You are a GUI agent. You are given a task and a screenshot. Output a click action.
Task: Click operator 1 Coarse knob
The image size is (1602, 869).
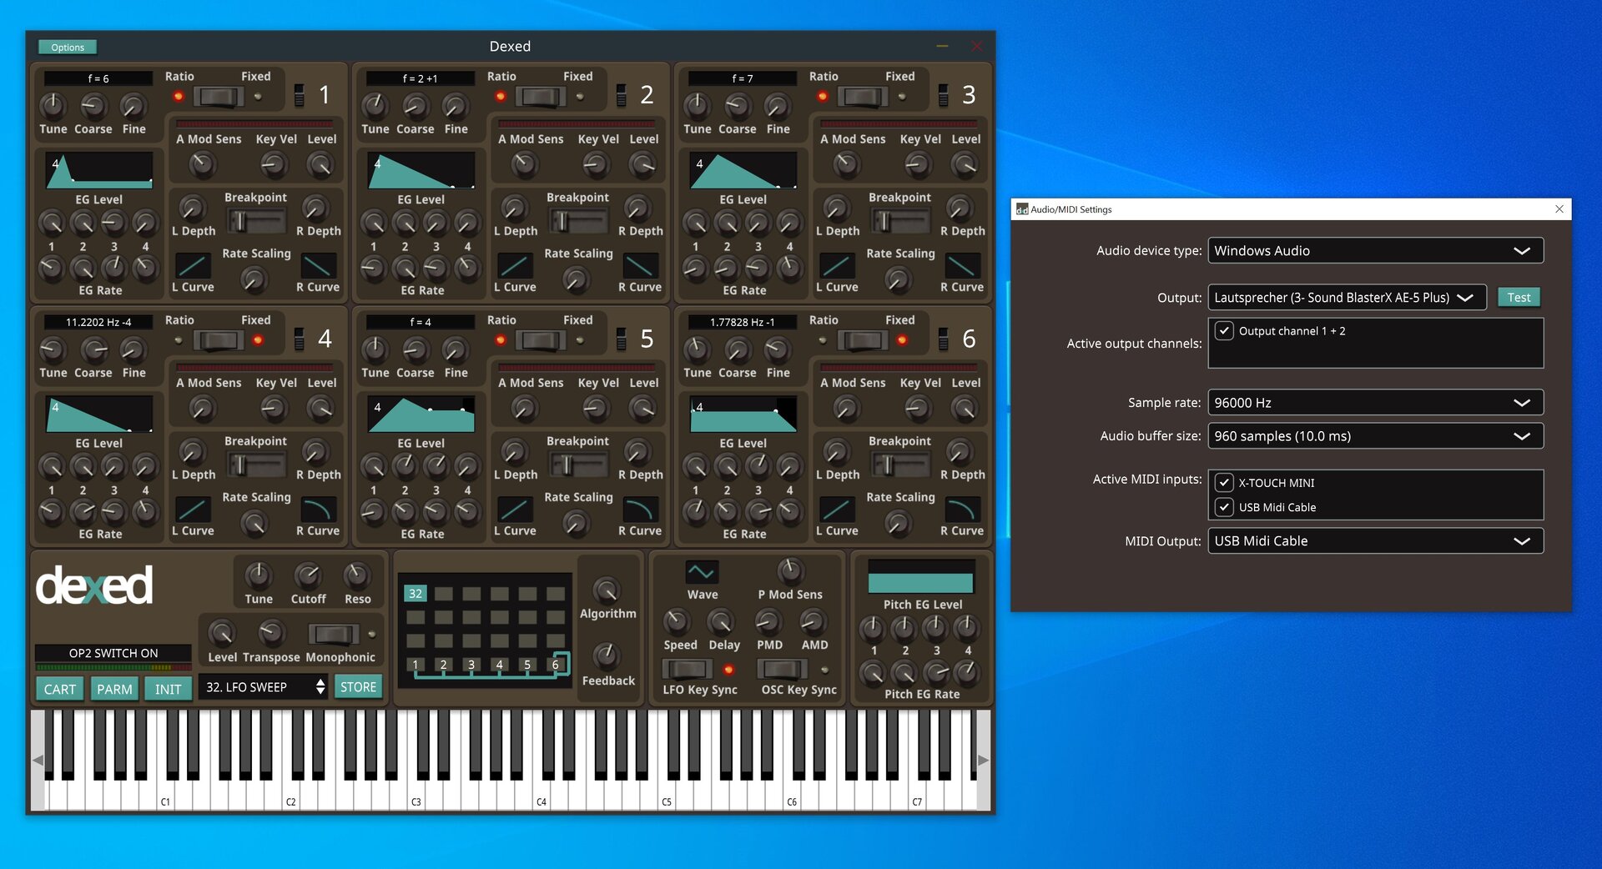tap(93, 106)
